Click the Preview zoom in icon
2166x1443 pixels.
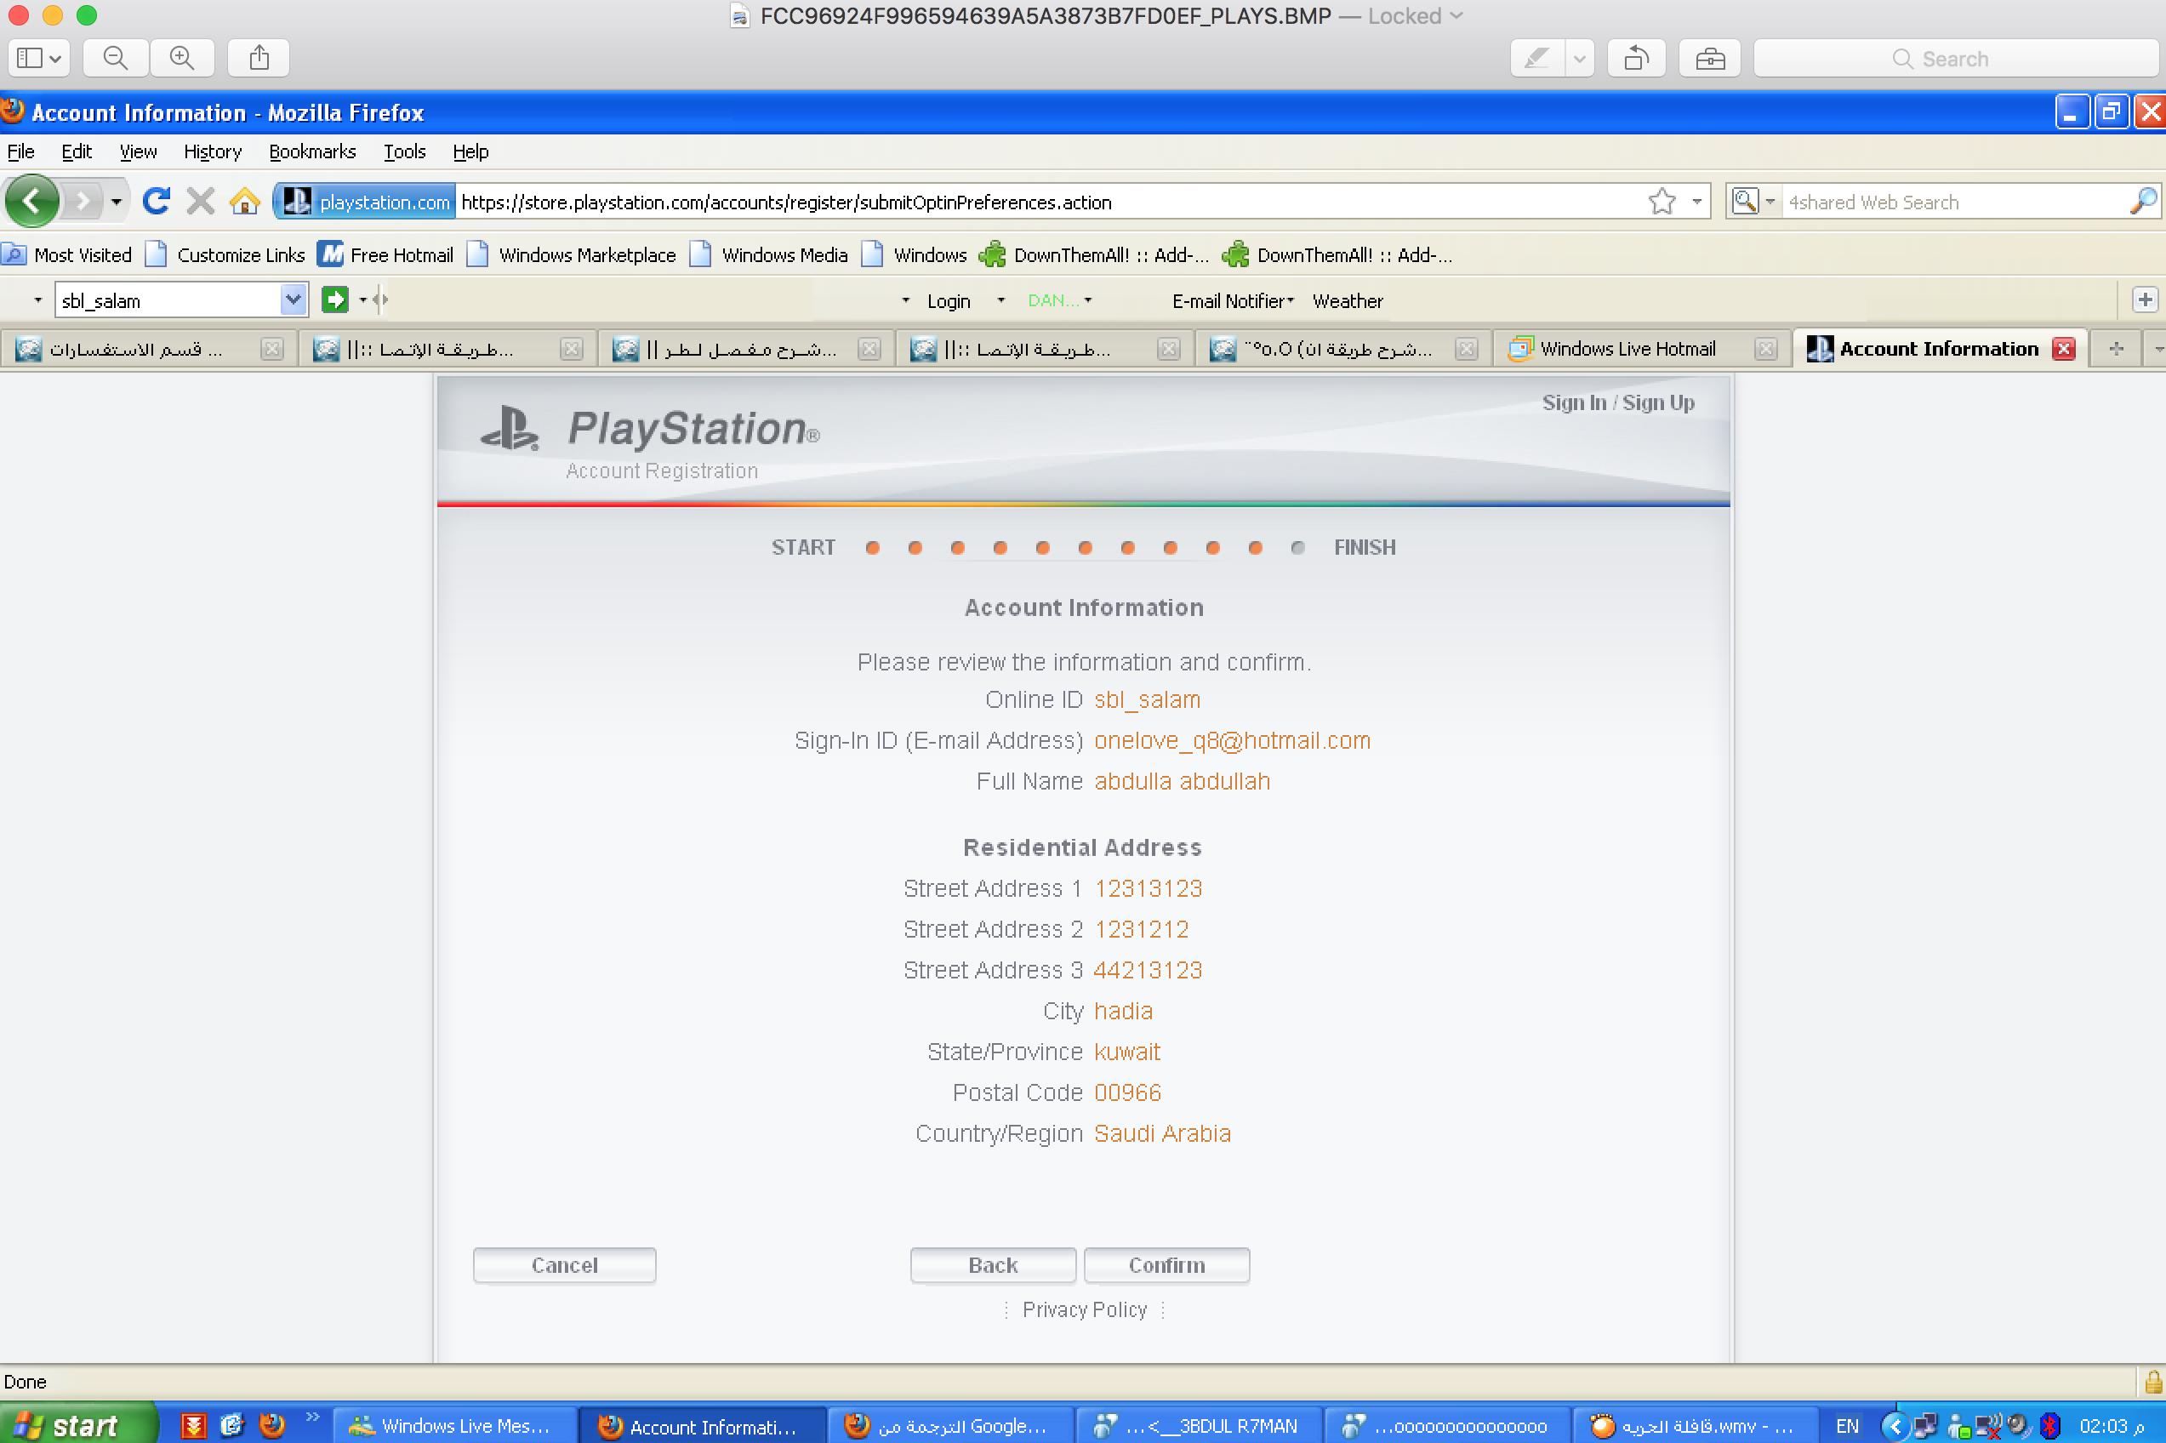[182, 58]
